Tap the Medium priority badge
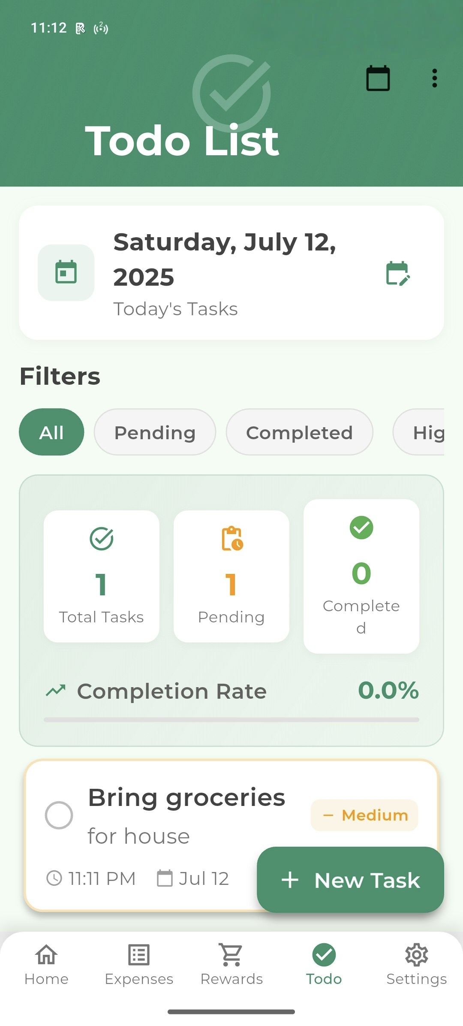The image size is (463, 1026). click(x=364, y=815)
